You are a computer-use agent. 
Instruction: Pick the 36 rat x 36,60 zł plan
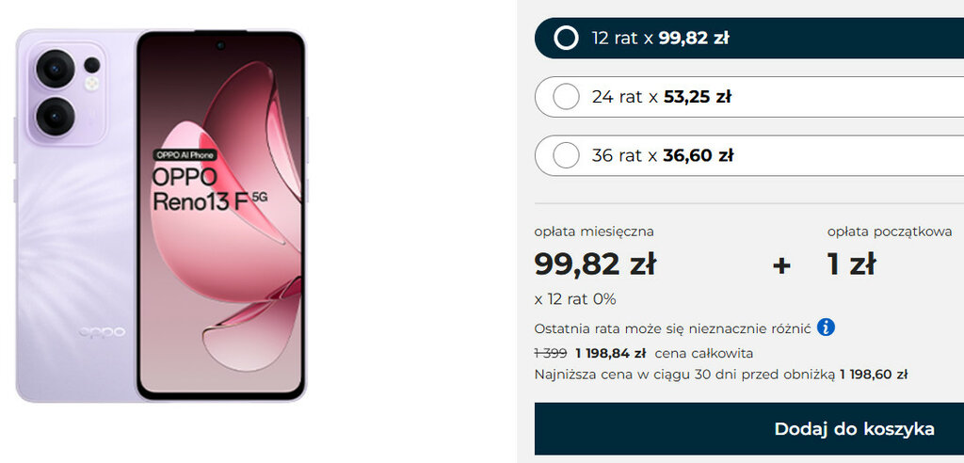click(x=566, y=155)
